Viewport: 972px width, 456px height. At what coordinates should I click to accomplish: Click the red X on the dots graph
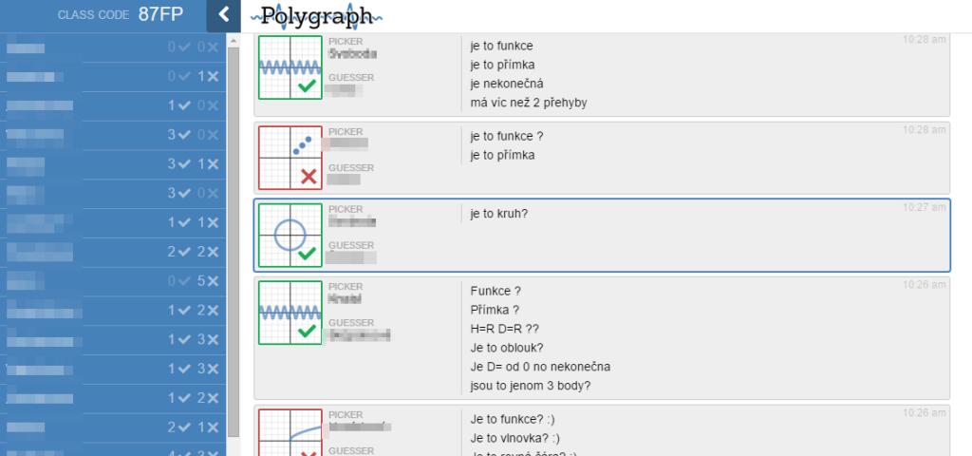click(308, 178)
